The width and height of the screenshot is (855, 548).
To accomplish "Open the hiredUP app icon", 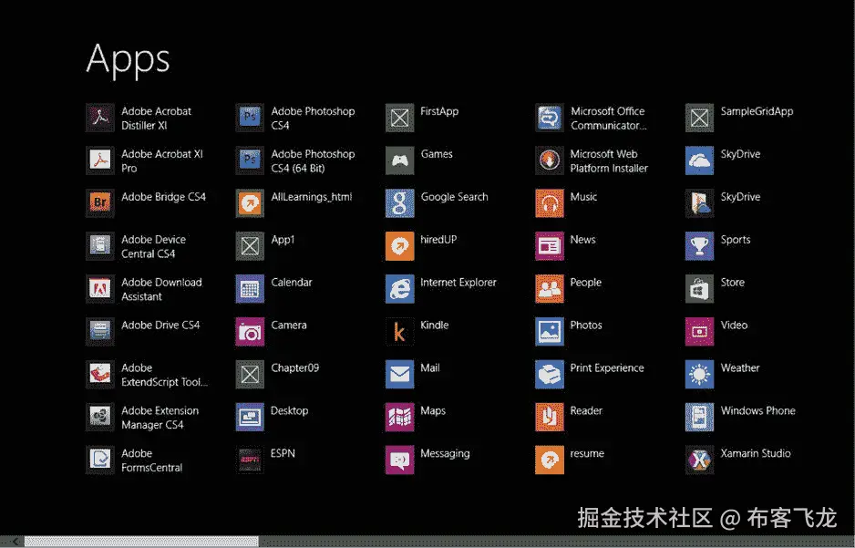I will click(399, 246).
